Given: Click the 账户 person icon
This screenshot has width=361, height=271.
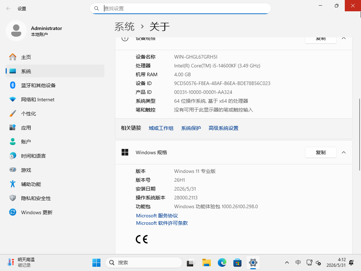Looking at the screenshot, I should 13,142.
